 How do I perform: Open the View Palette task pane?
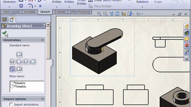[x=187, y=51]
